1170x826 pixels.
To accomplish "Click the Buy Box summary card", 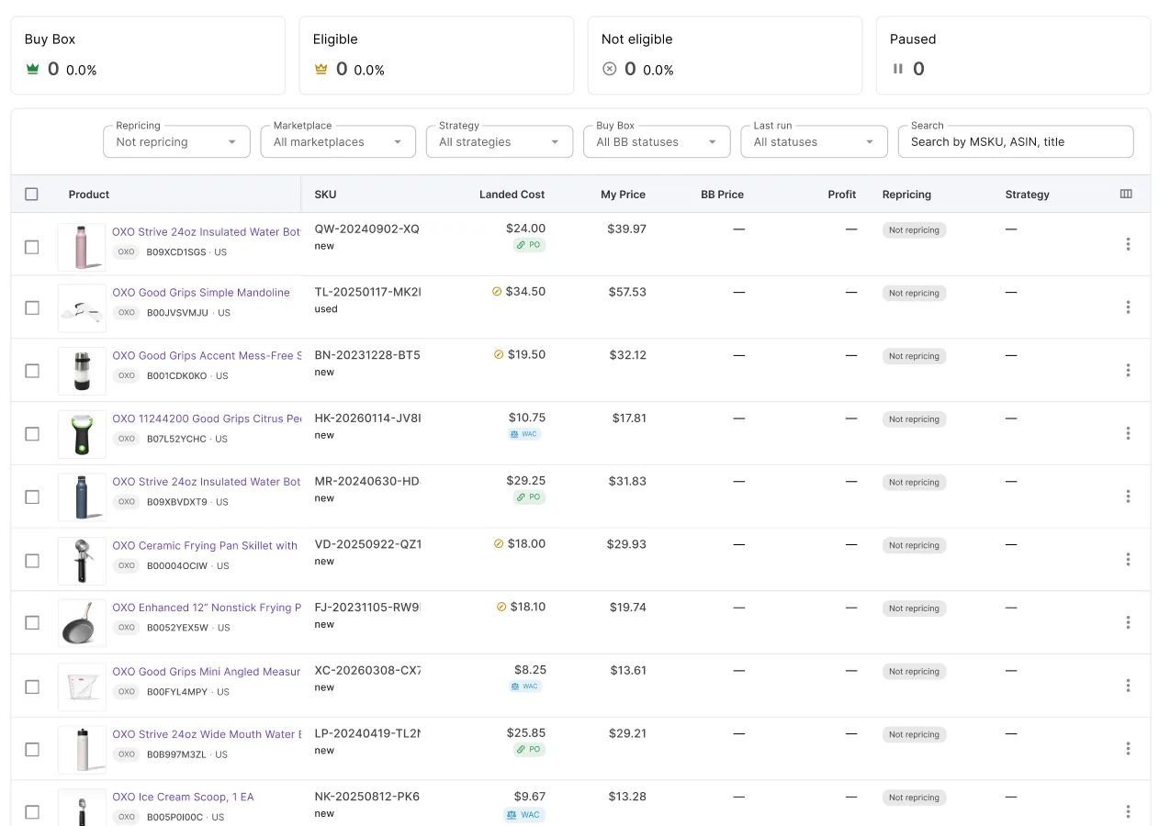I will 148,55.
